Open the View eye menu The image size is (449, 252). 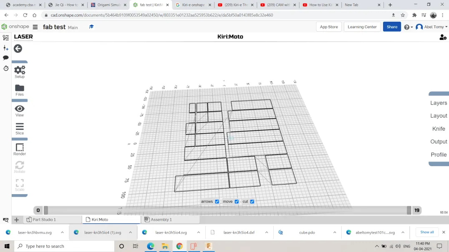20,111
